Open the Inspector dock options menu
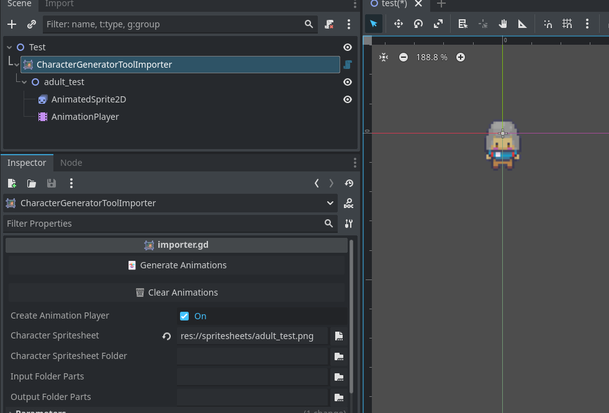 (354, 163)
